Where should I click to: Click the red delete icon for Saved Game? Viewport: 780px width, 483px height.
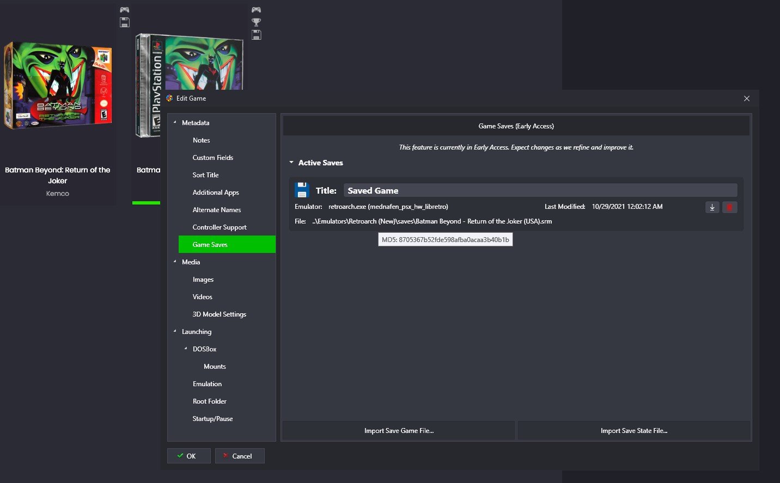click(x=729, y=207)
